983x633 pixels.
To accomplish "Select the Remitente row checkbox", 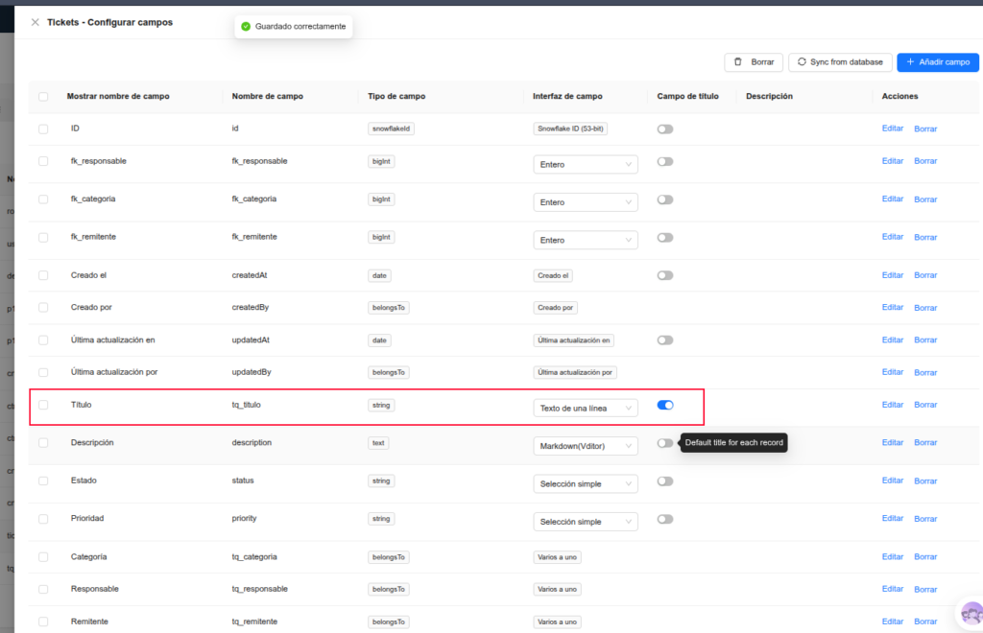I will (43, 621).
